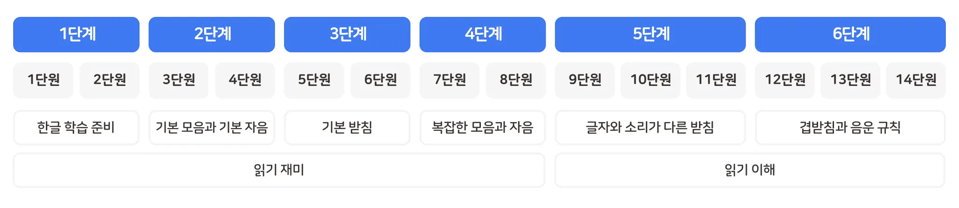Select the 1단계 stage button

point(76,35)
